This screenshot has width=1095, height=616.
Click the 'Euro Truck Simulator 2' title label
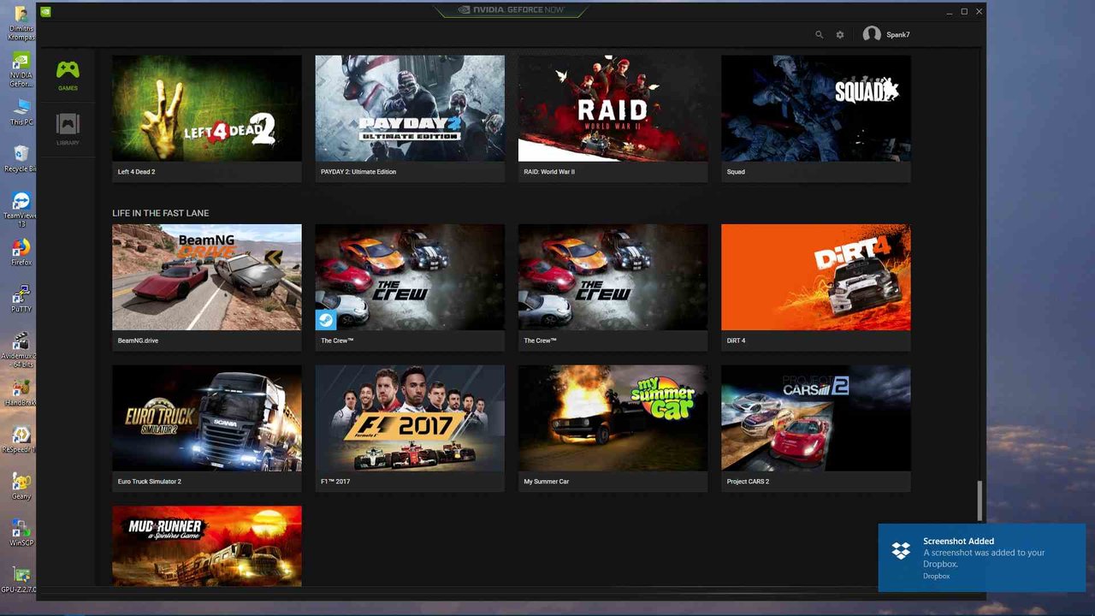coord(149,482)
